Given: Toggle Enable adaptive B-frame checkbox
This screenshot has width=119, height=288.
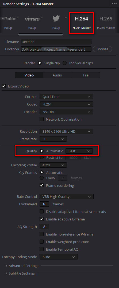Looking at the screenshot, I should point(42,219).
